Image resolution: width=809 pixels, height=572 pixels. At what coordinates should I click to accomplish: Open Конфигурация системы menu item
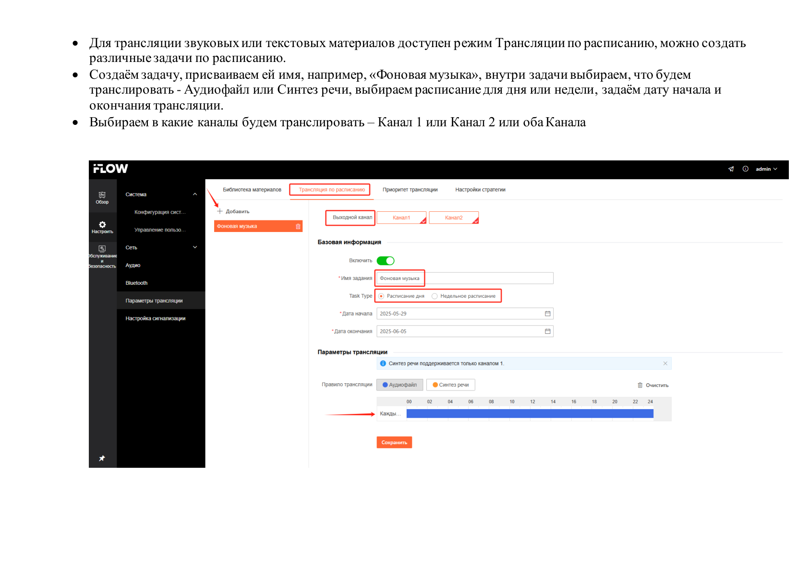[x=160, y=212]
